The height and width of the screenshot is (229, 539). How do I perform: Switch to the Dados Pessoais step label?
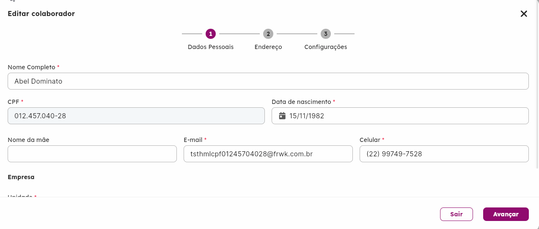point(211,47)
